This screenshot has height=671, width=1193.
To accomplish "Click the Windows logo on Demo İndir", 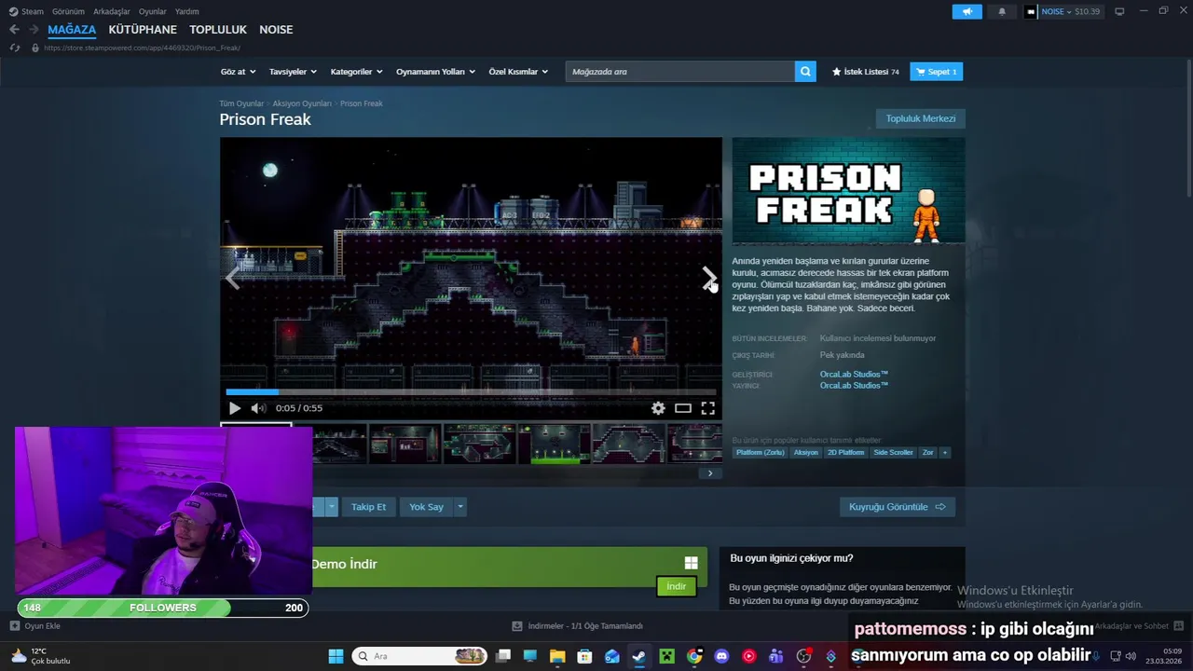I will click(691, 563).
